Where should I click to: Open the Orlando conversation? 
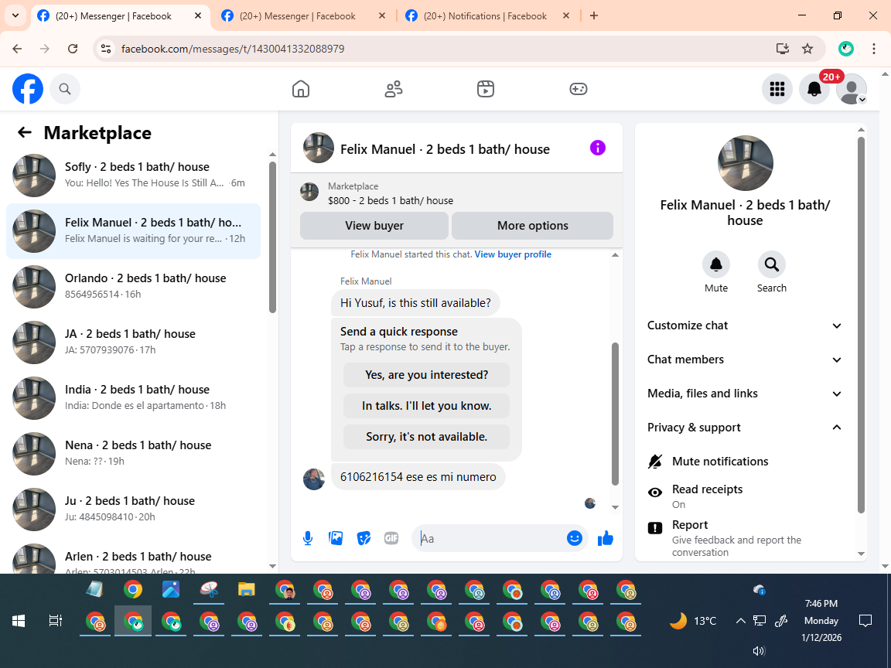coord(134,286)
